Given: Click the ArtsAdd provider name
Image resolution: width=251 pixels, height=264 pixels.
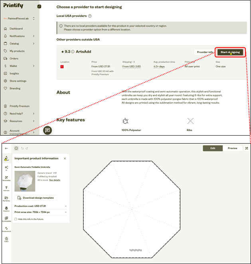Looking at the screenshot, I should click(83, 52).
